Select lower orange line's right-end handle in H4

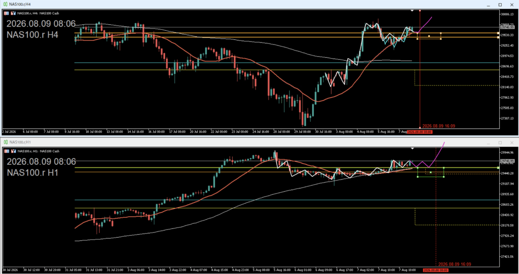tap(498, 37)
